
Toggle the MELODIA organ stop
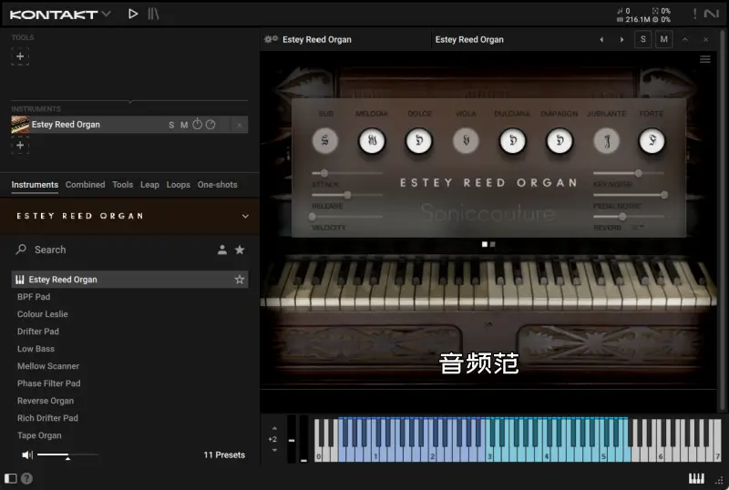372,140
